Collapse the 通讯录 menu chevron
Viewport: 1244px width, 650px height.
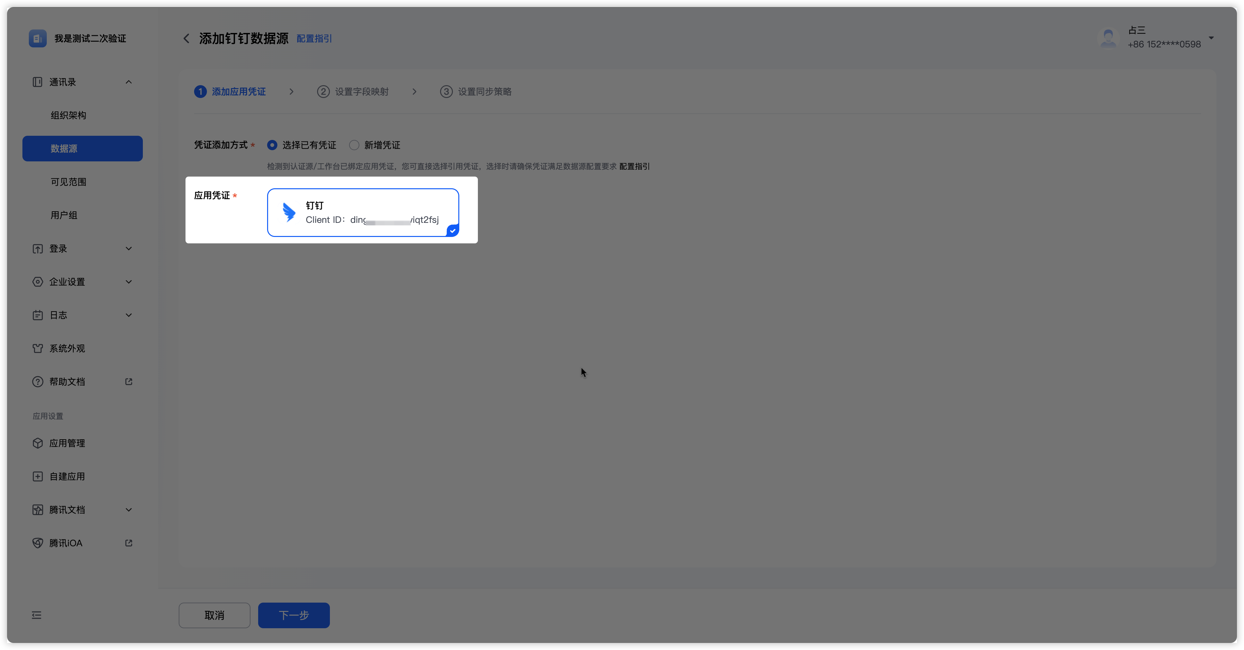128,82
